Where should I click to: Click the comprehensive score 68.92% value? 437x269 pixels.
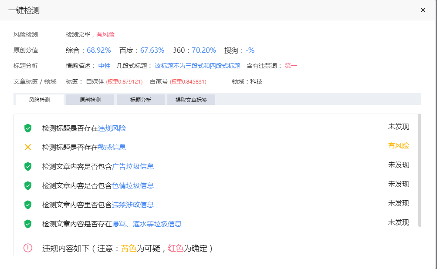point(98,50)
